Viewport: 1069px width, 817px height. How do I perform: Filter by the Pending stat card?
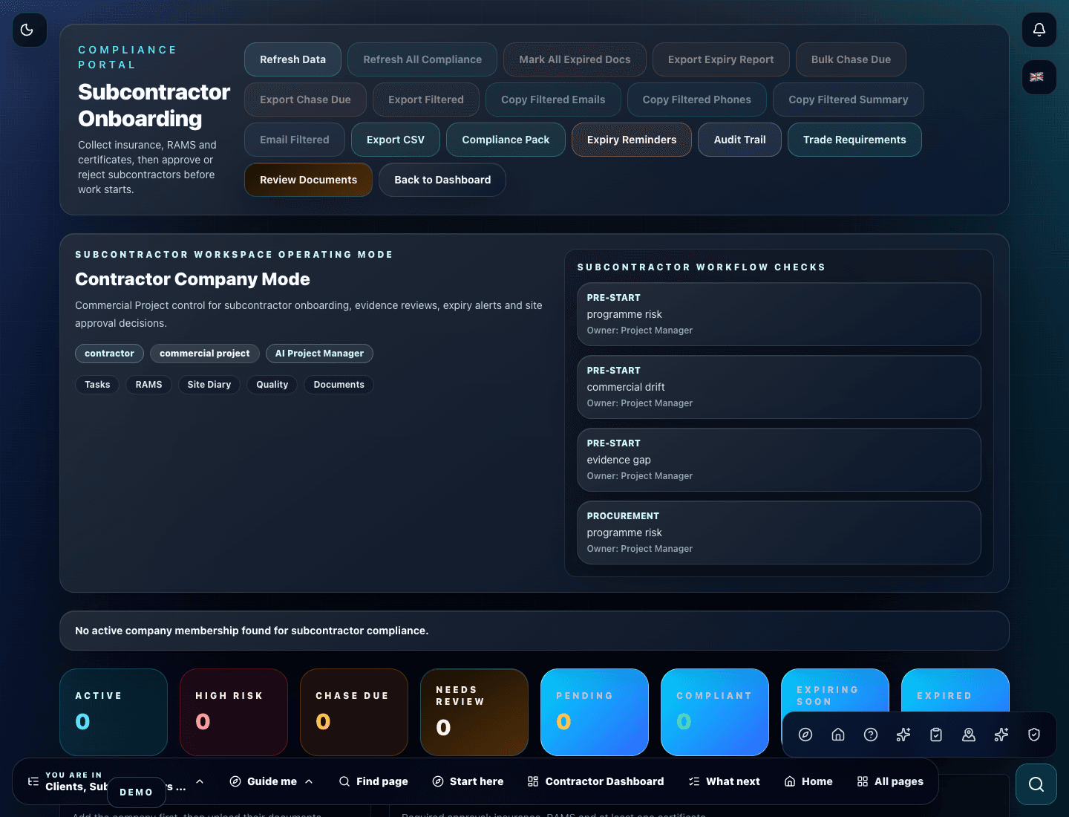point(595,712)
